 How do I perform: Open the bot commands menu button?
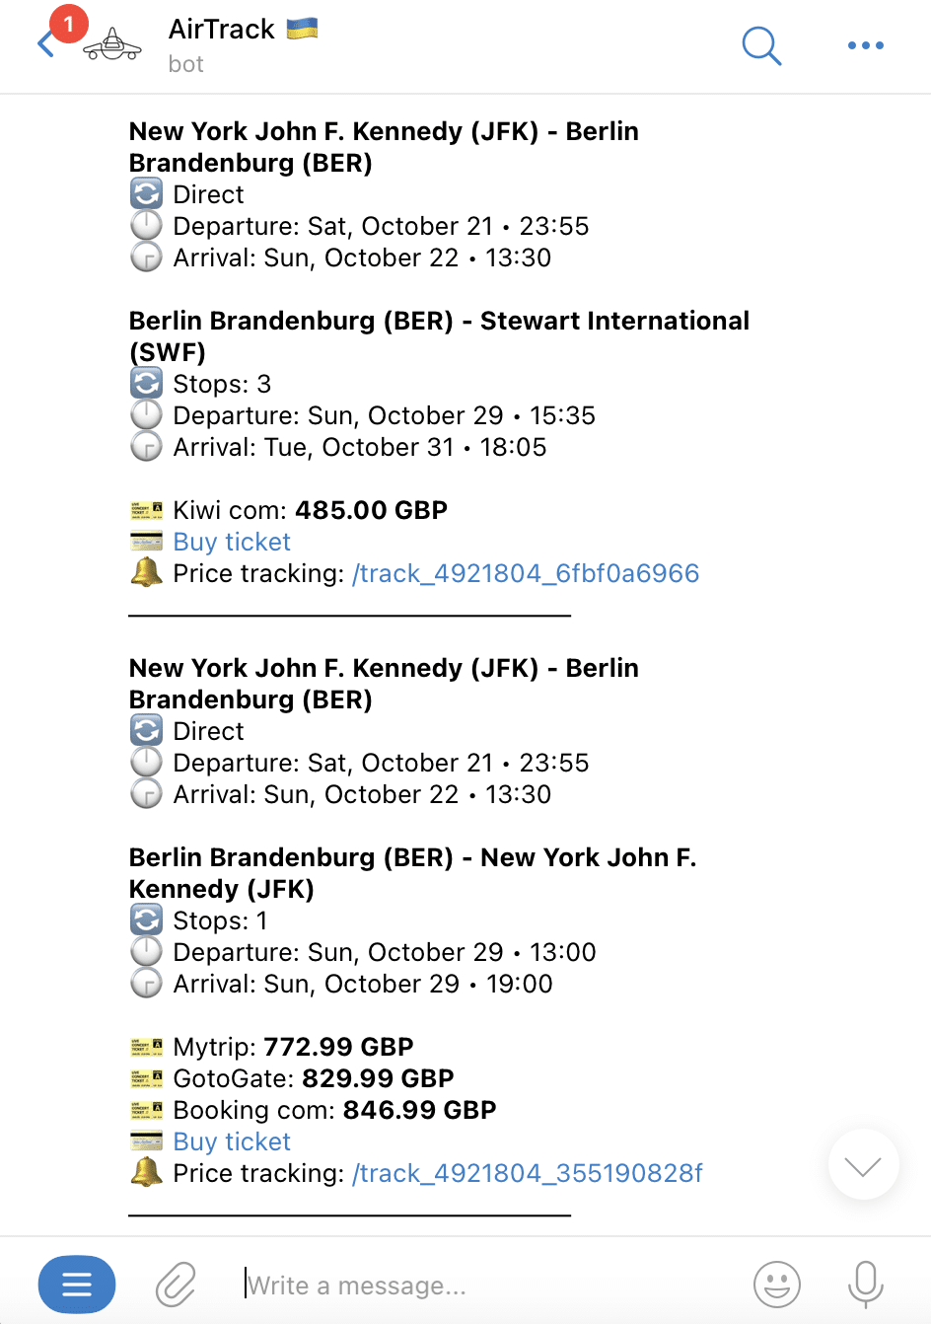point(77,1285)
